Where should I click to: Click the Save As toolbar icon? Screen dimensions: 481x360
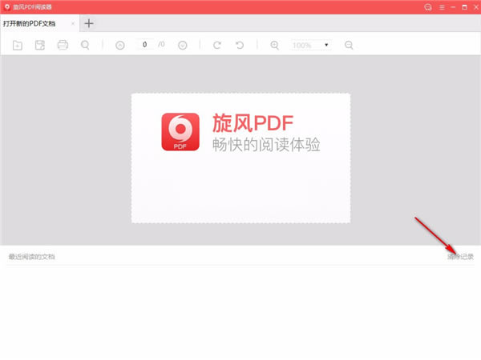pyautogui.click(x=40, y=46)
